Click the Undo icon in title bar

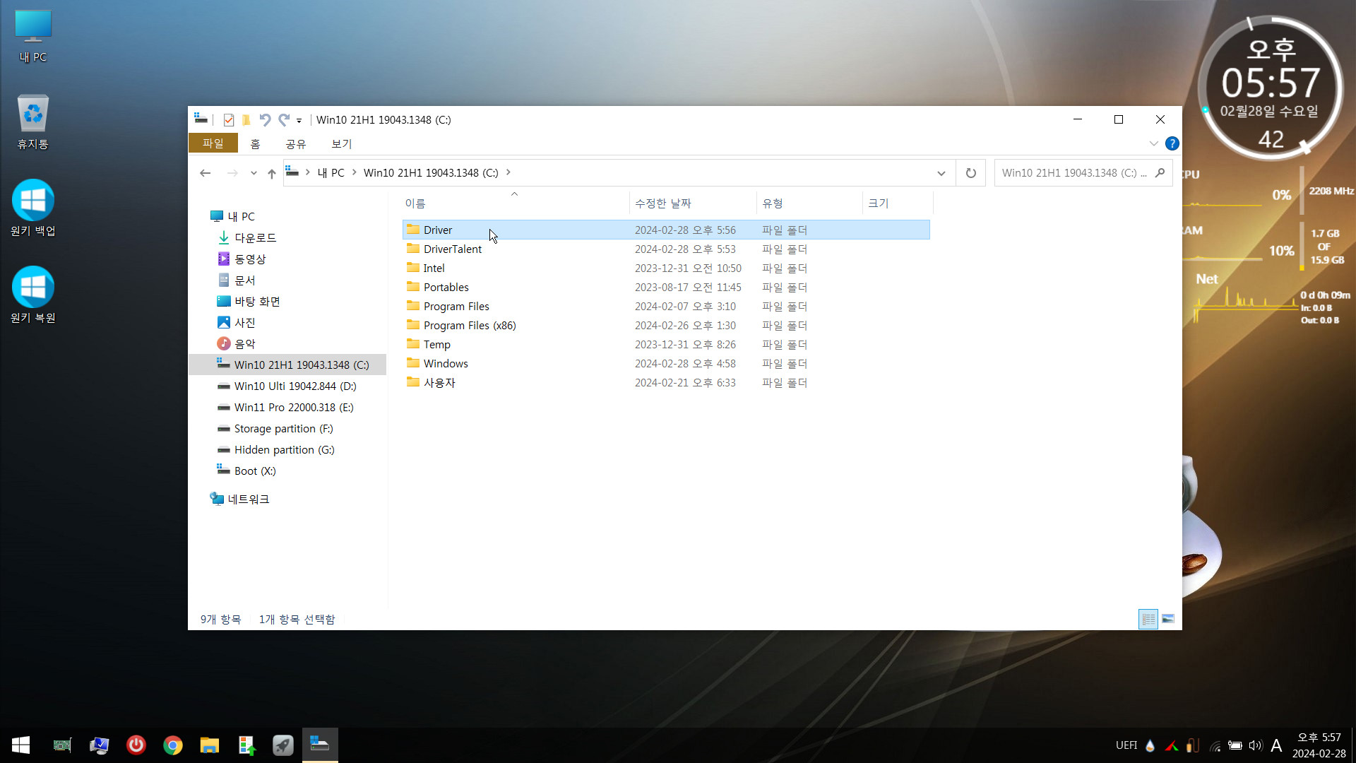(265, 120)
